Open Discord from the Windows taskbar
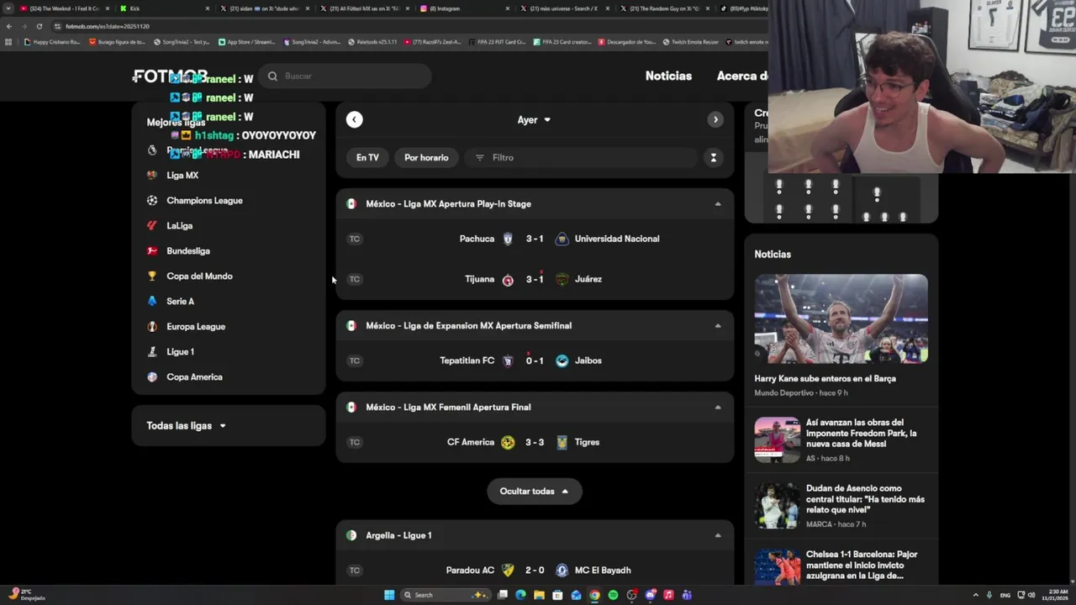The height and width of the screenshot is (605, 1076). click(650, 595)
